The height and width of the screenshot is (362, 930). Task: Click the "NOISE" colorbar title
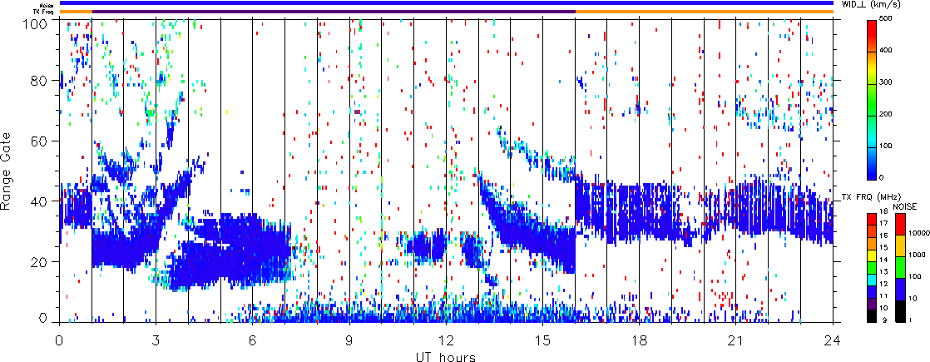[904, 206]
